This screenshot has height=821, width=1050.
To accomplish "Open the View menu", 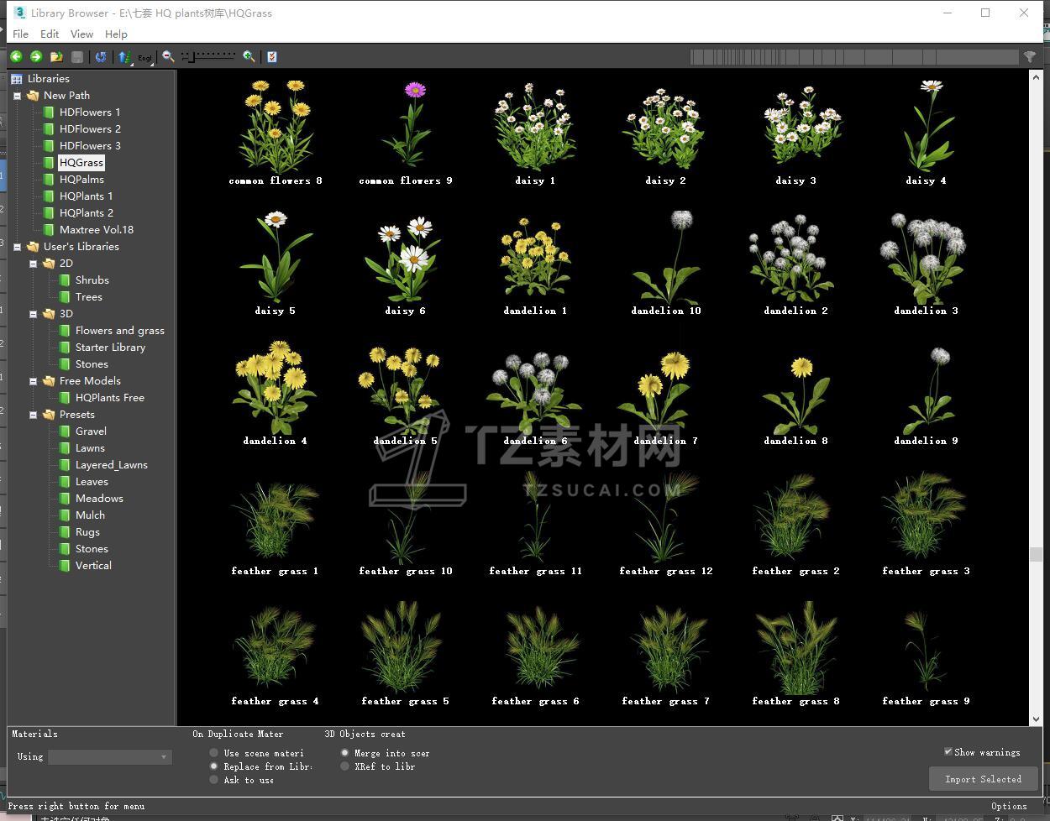I will tap(81, 34).
